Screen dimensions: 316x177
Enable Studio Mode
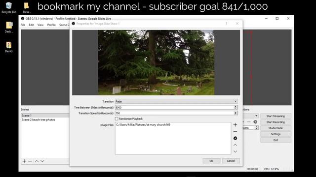(276, 128)
